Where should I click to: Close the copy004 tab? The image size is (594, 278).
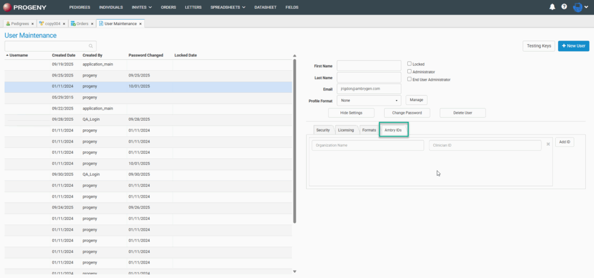click(x=64, y=24)
